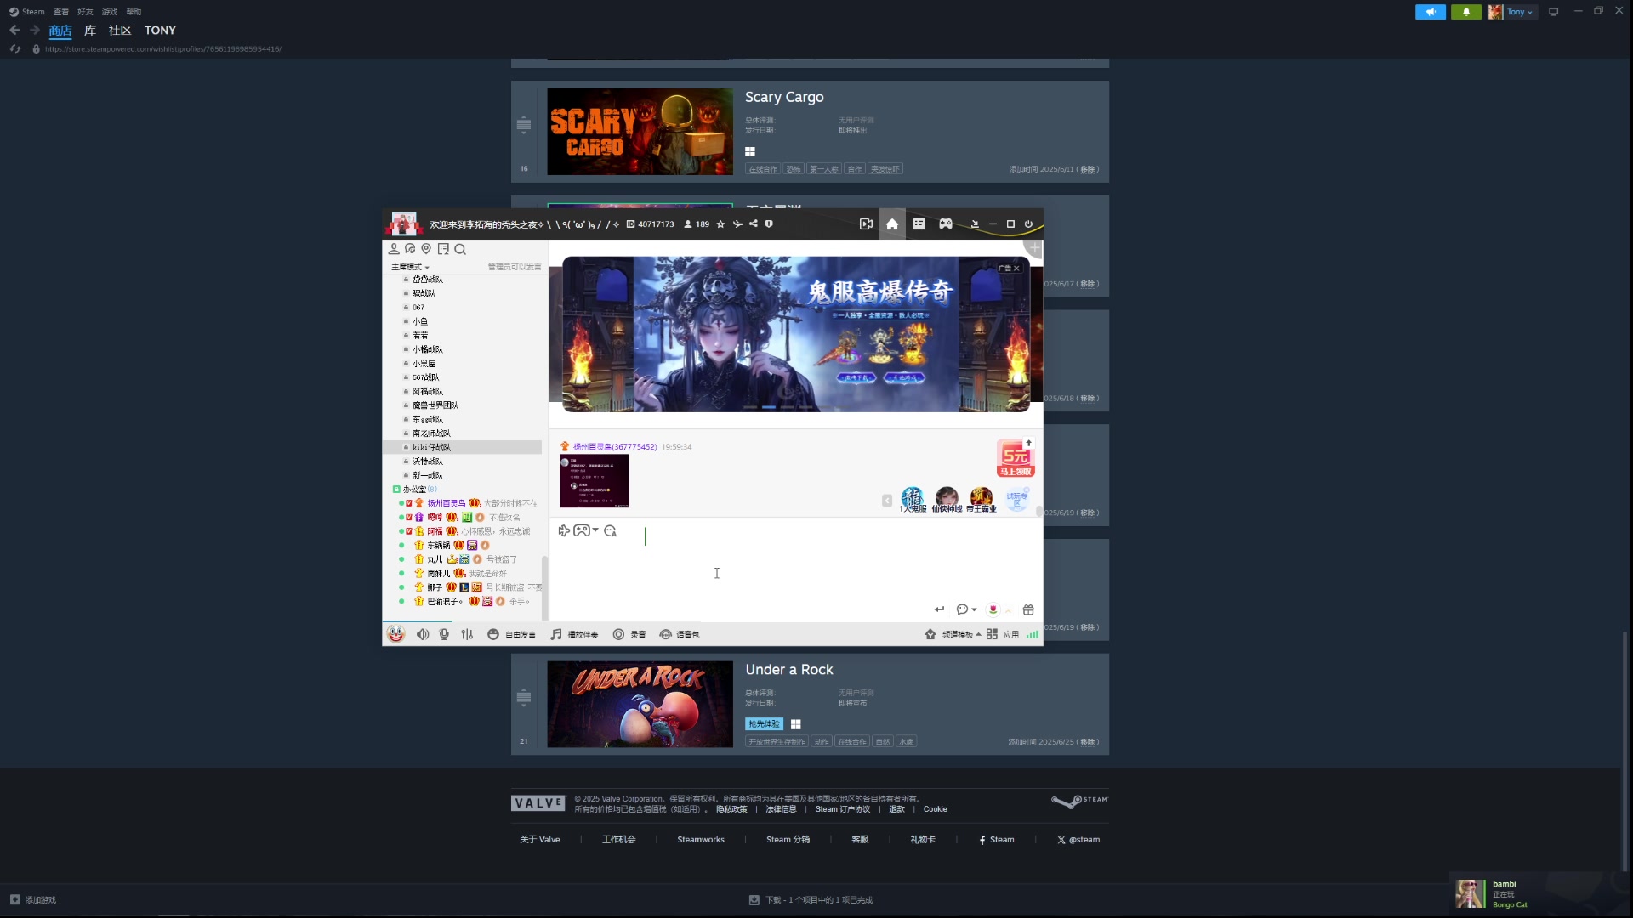Click the share icon in YY channel header
Screen dimensions: 1633x918
753,224
